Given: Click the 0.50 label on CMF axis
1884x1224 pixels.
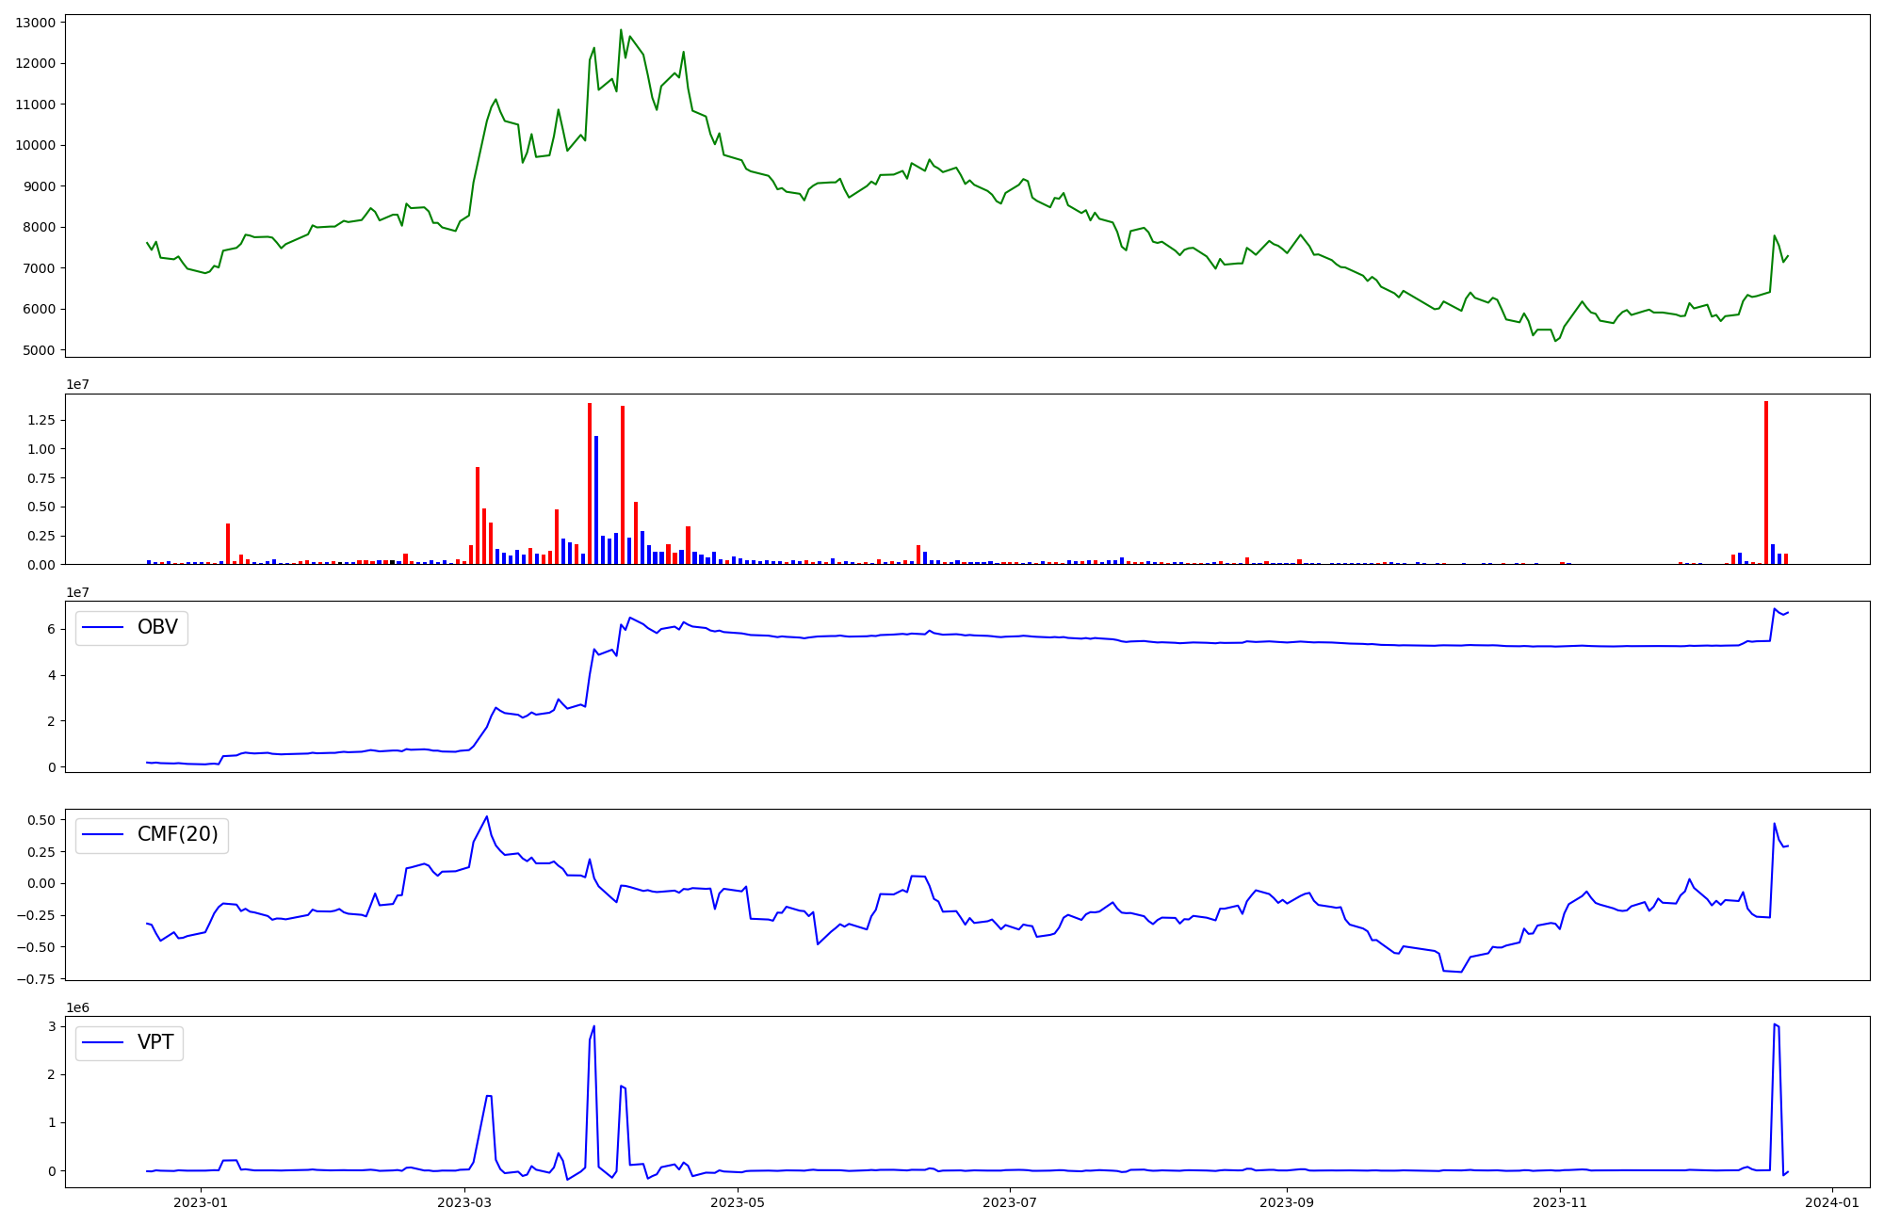Looking at the screenshot, I should [x=40, y=820].
